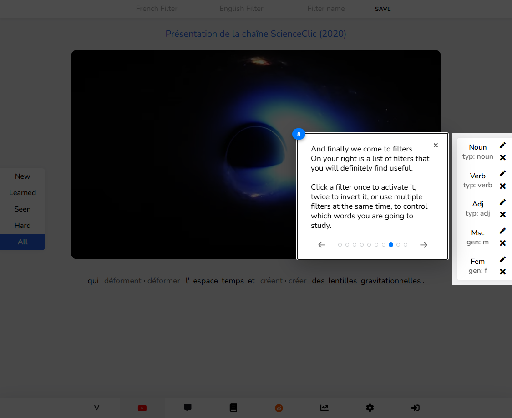Edit the Adj filter with pencil icon

pos(502,202)
